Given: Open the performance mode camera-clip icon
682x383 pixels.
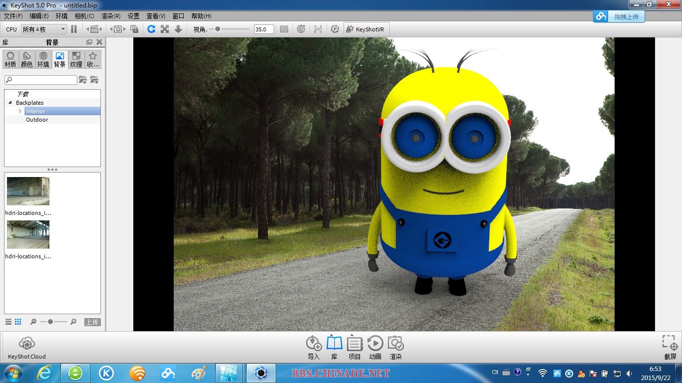Looking at the screenshot, I should [94, 29].
